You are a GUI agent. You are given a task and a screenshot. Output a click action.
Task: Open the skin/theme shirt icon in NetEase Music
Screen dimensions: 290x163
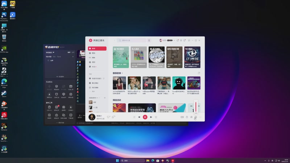pos(185,40)
